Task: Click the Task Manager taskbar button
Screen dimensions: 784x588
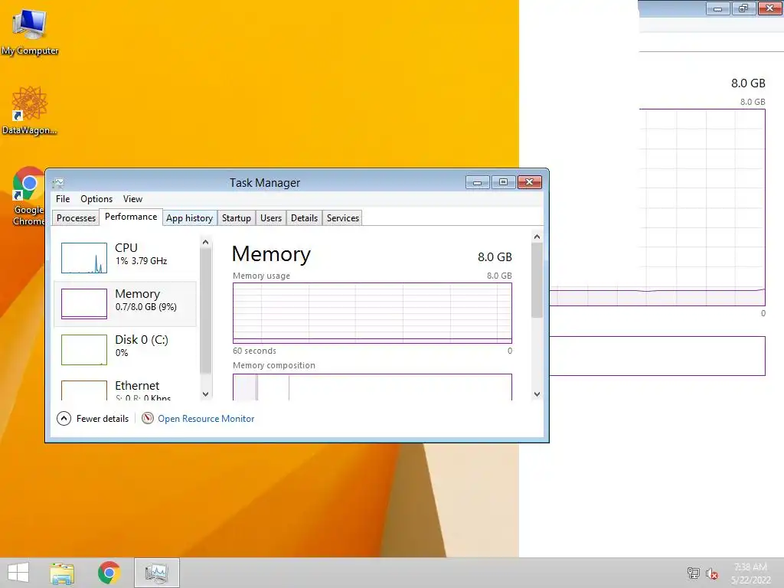Action: (x=156, y=573)
